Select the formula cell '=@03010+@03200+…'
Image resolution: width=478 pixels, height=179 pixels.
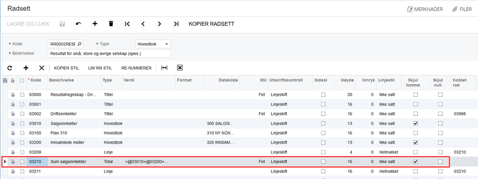coord(146,162)
